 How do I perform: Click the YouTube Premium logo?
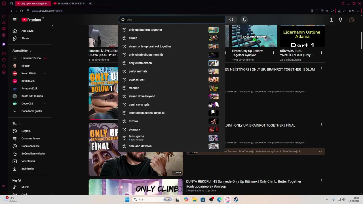(x=31, y=20)
